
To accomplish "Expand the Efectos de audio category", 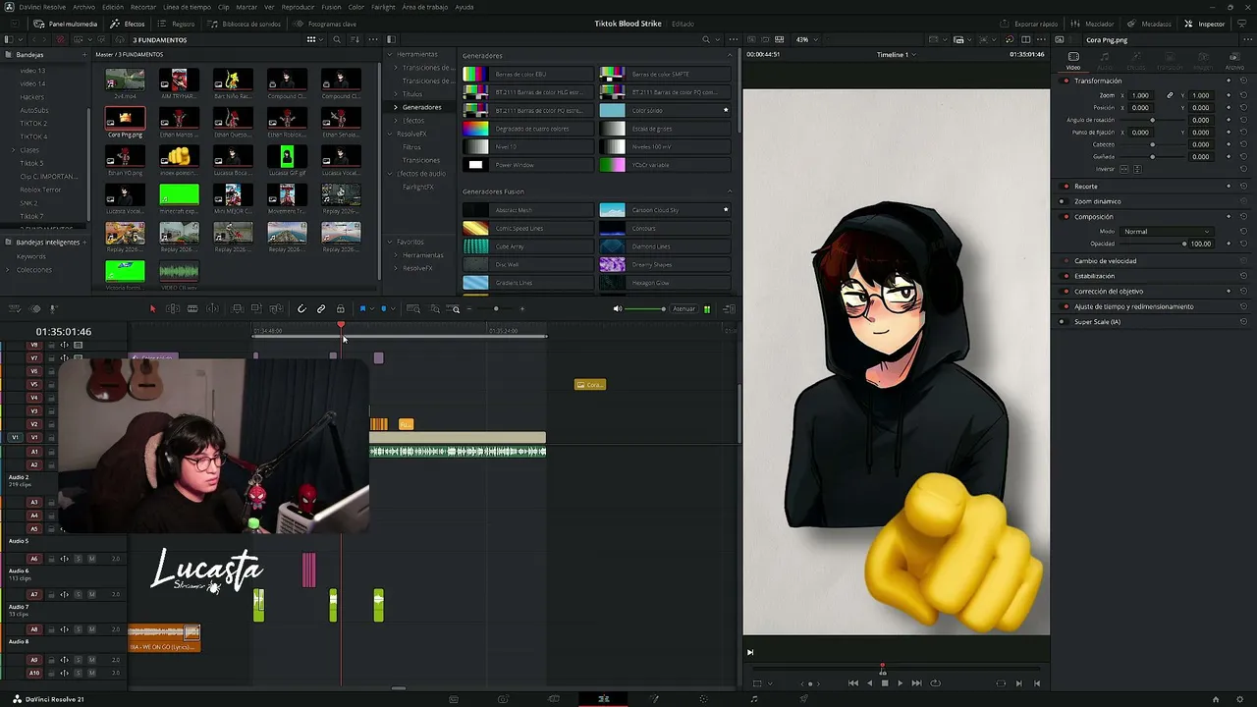I will click(x=390, y=174).
